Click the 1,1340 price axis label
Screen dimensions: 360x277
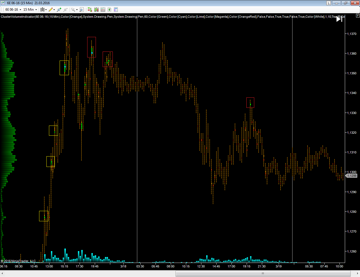(352, 93)
